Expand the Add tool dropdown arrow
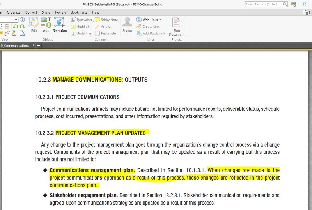The height and width of the screenshot is (210, 312). click(x=46, y=34)
